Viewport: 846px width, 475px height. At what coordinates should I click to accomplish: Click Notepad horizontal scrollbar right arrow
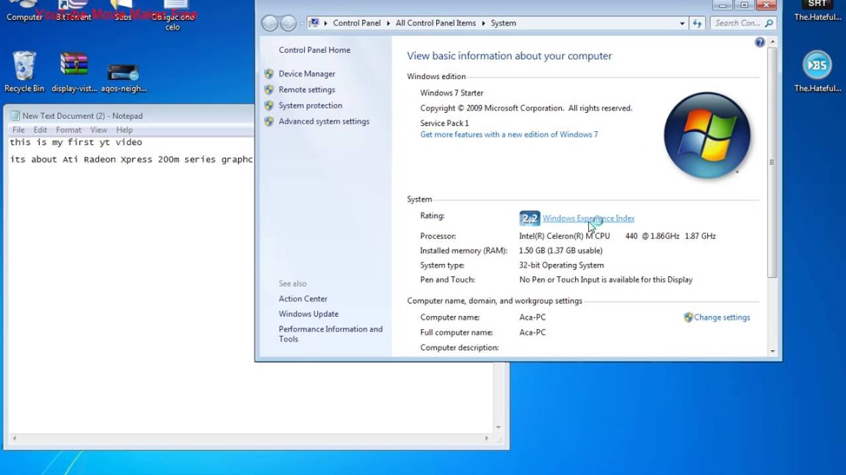click(487, 438)
